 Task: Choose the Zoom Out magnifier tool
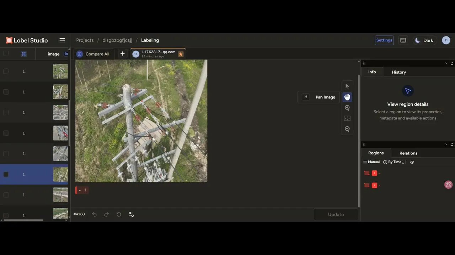tap(347, 129)
